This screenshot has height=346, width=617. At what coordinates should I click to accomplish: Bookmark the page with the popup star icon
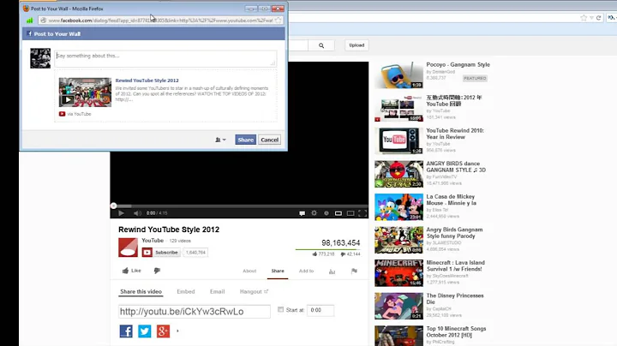point(279,20)
